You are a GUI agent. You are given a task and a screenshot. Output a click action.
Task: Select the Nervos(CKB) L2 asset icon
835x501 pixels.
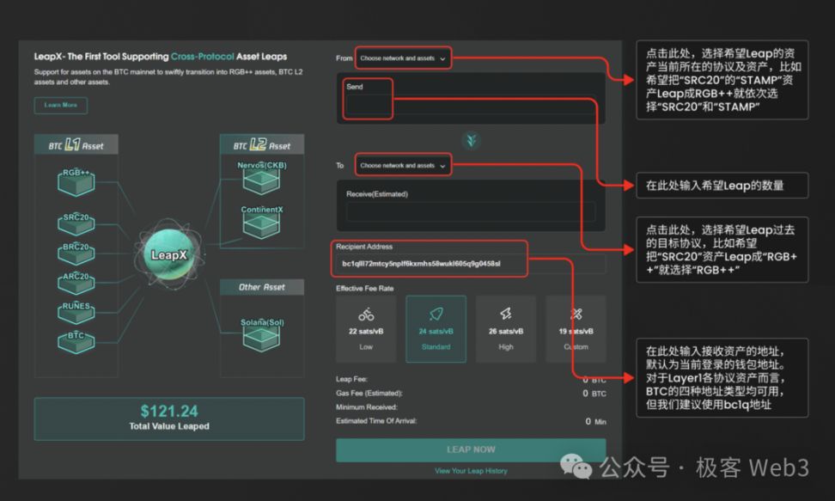click(261, 178)
